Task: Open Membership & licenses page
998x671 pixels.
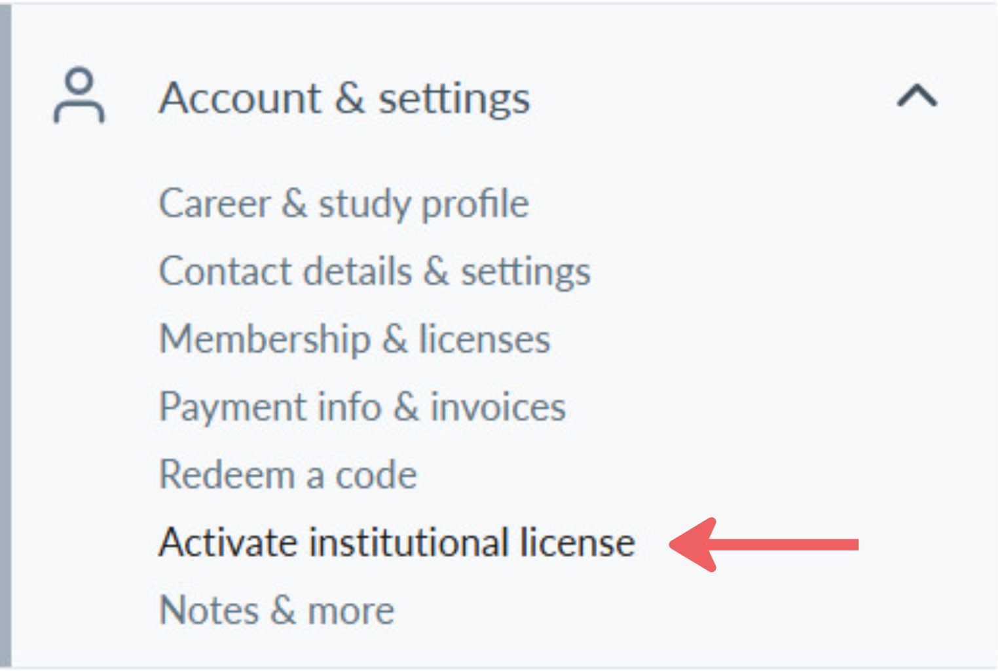Action: click(355, 339)
